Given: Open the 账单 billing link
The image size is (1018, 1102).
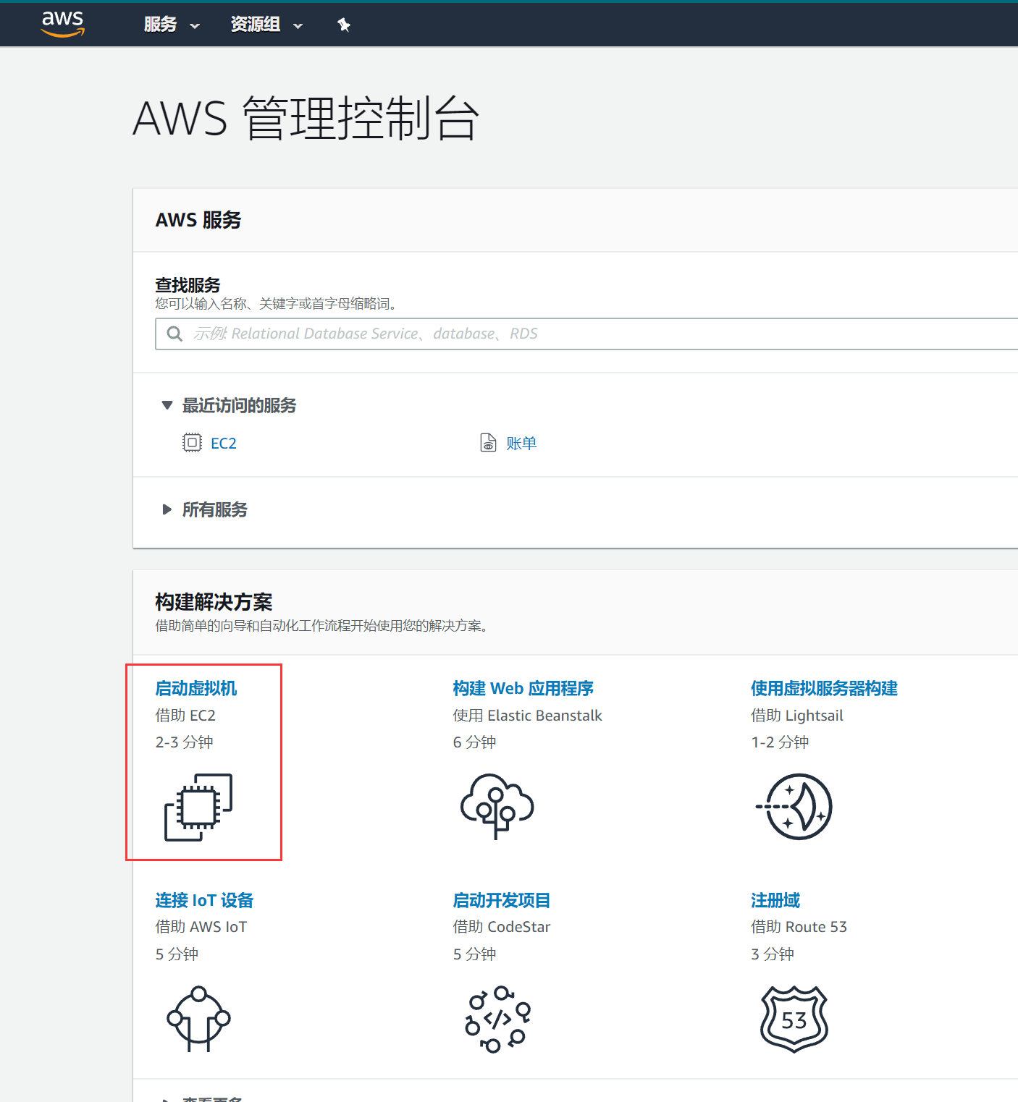Looking at the screenshot, I should (x=521, y=443).
